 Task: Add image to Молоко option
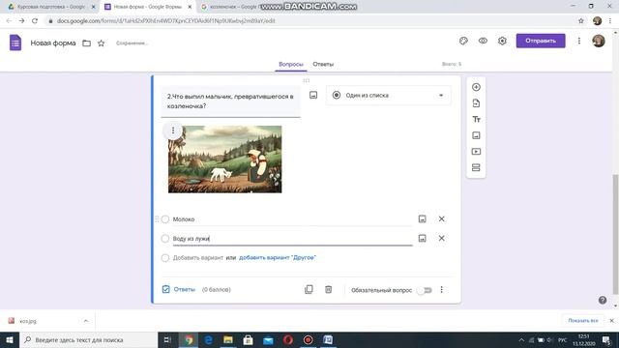[422, 218]
